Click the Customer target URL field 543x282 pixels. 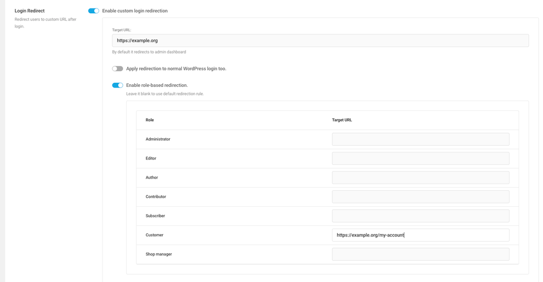(x=421, y=235)
